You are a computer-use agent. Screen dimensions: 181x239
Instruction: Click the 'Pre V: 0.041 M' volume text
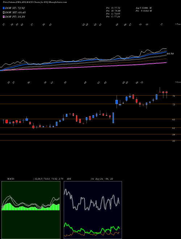point(143,11)
